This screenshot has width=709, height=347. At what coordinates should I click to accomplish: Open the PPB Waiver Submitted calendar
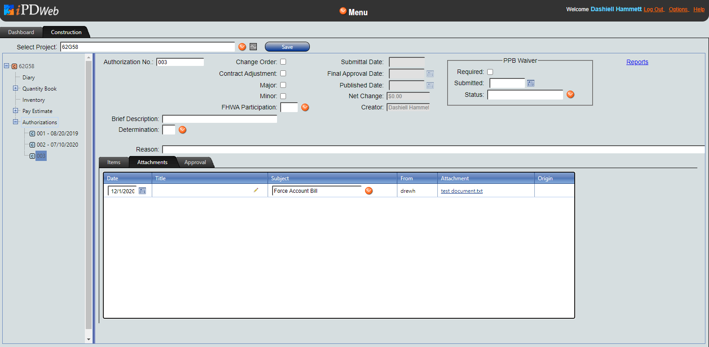click(531, 83)
